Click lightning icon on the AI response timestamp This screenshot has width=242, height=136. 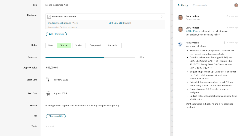tap(224, 43)
